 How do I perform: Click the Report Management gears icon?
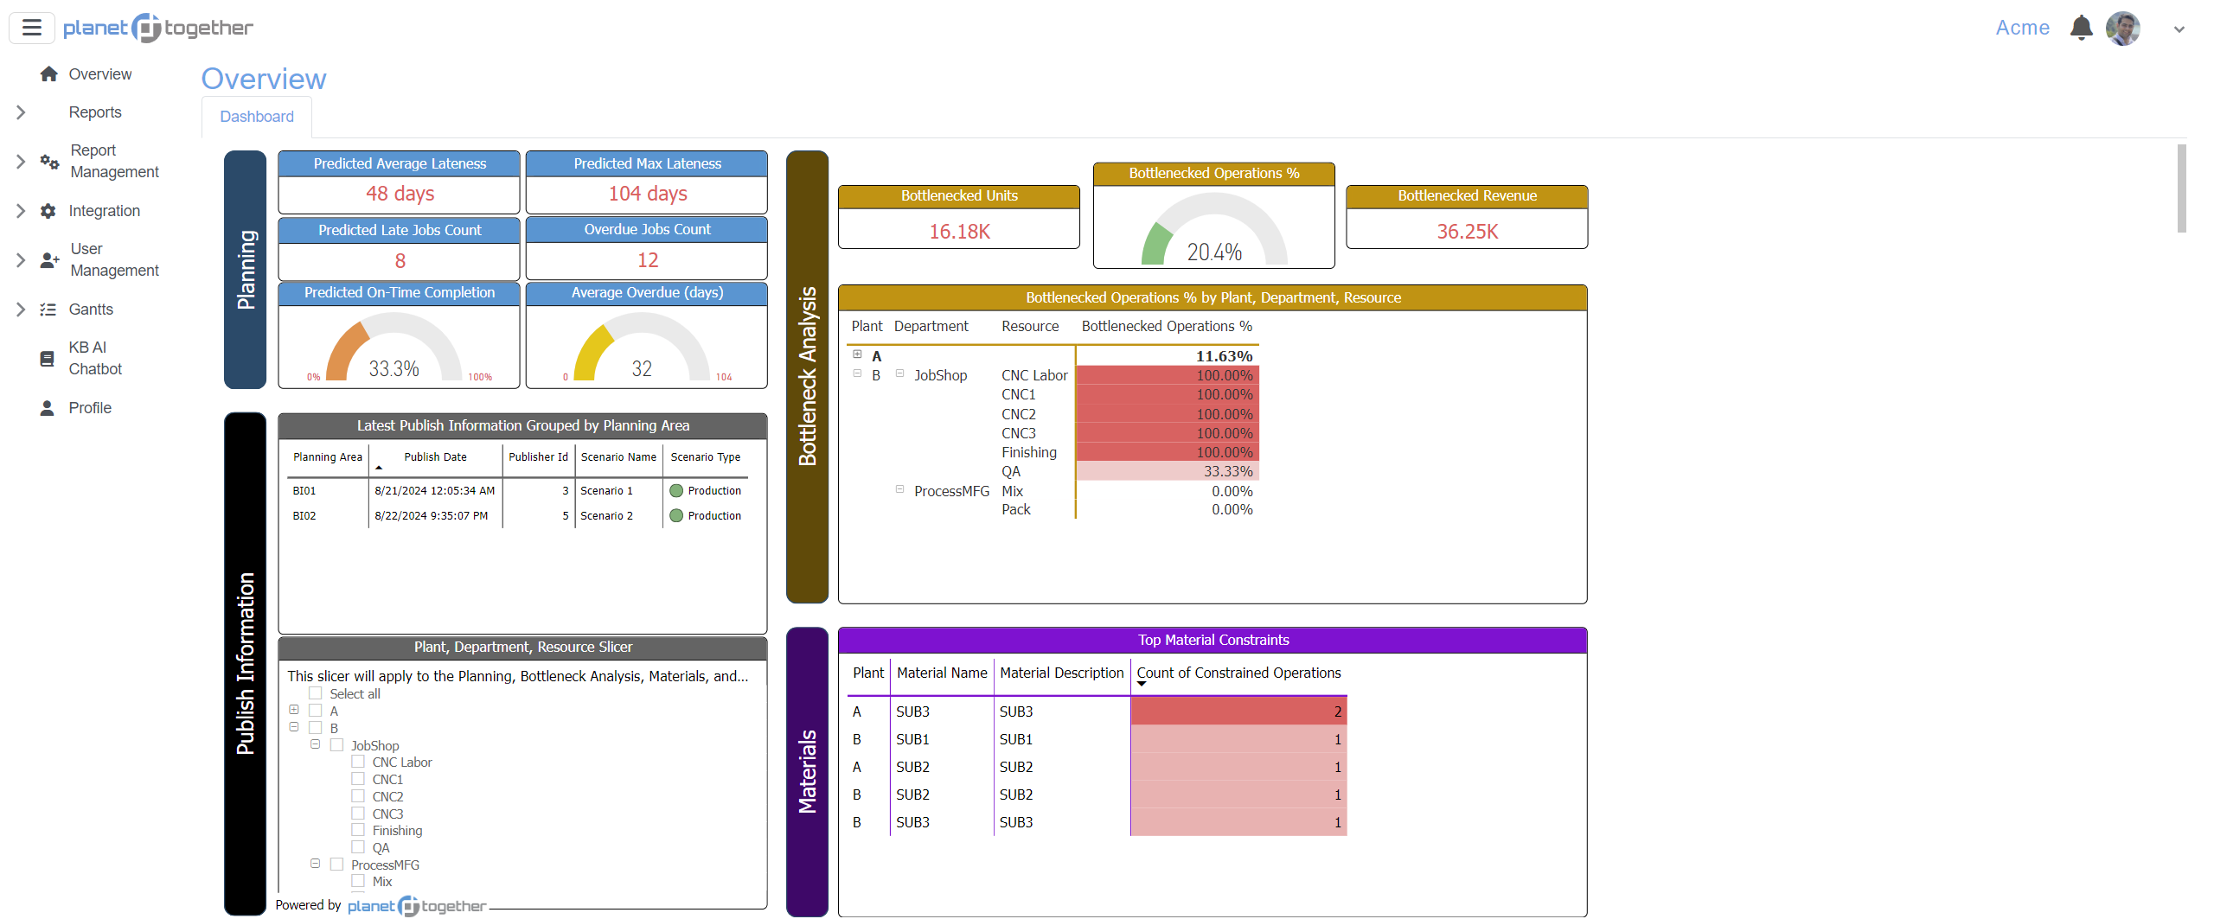click(x=49, y=162)
